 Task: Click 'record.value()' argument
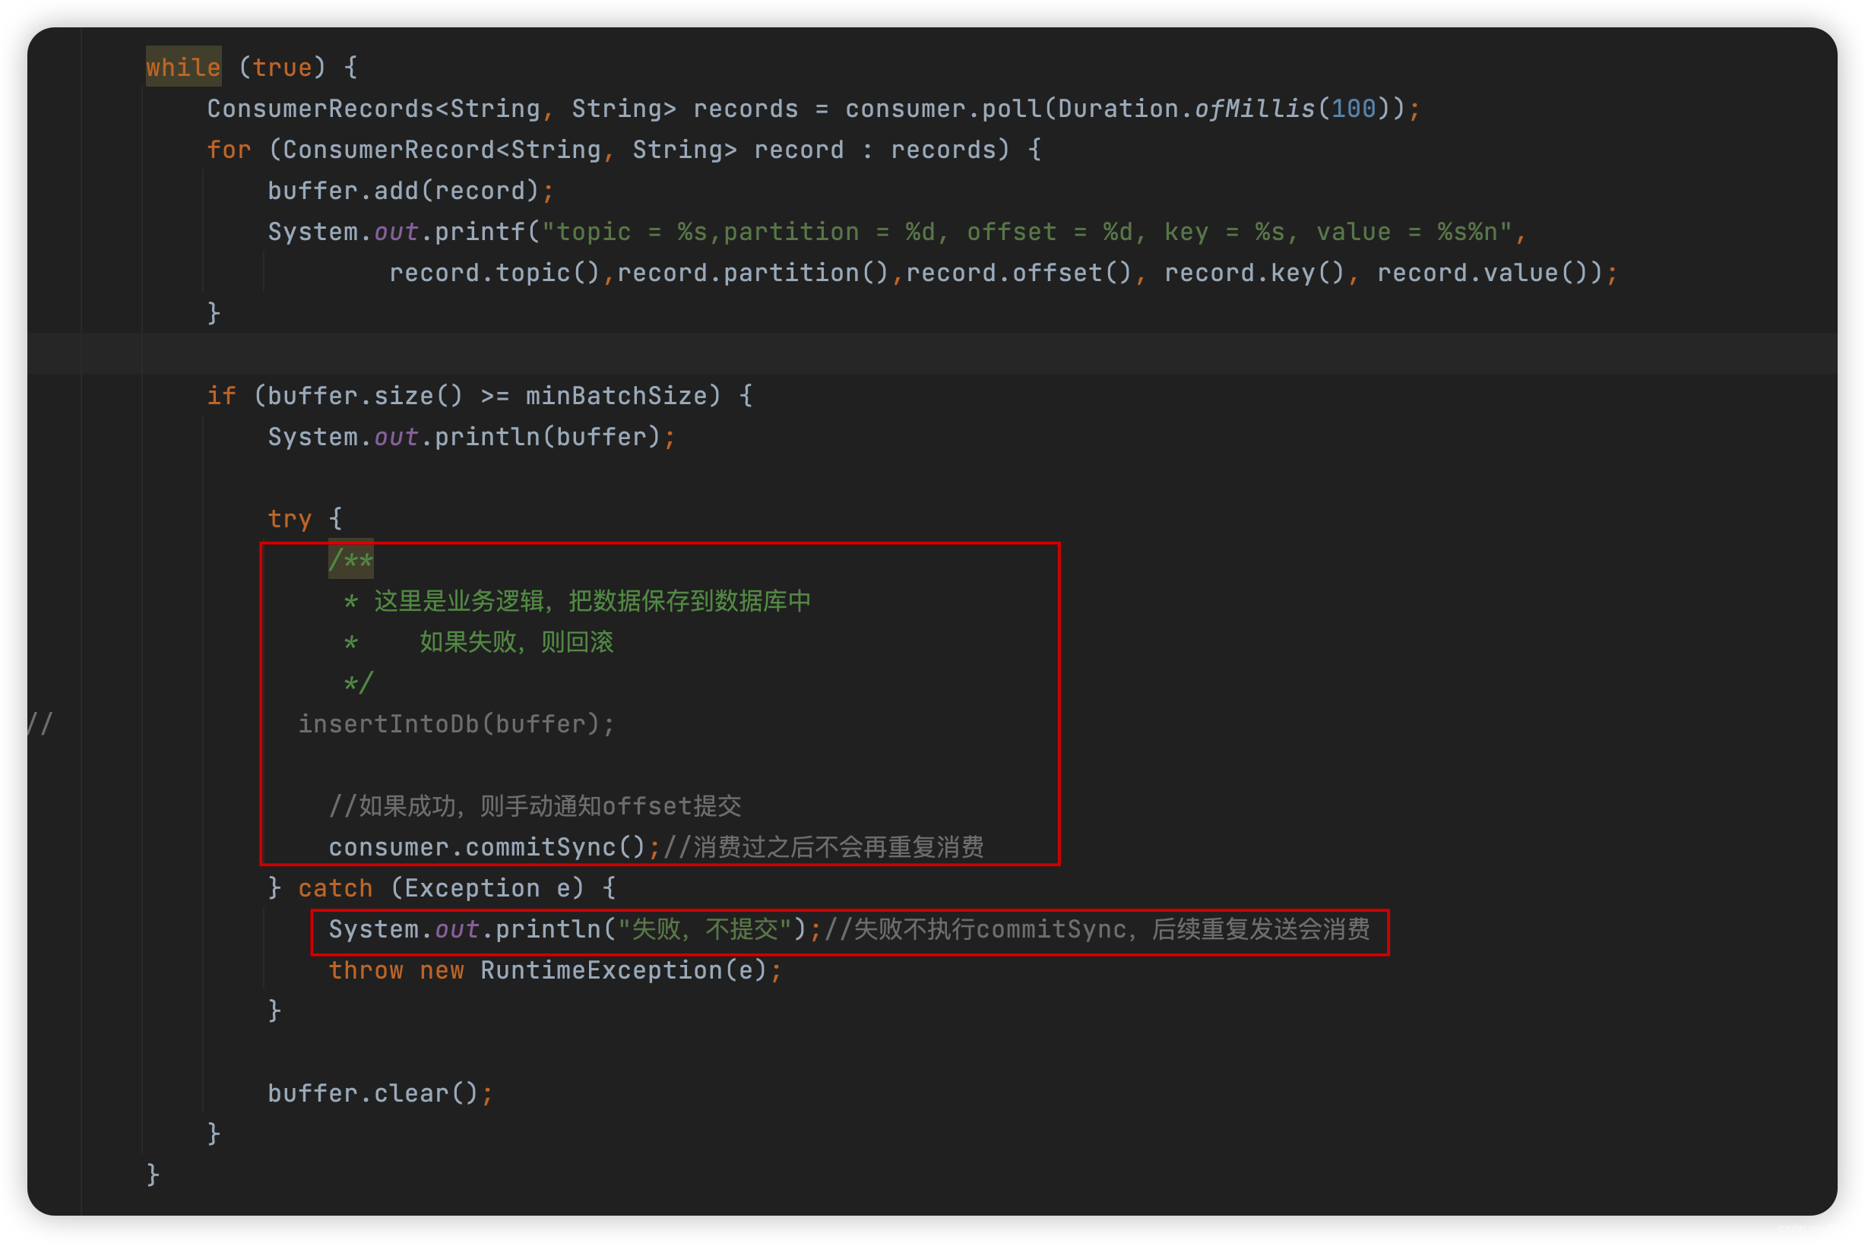coord(1483,274)
